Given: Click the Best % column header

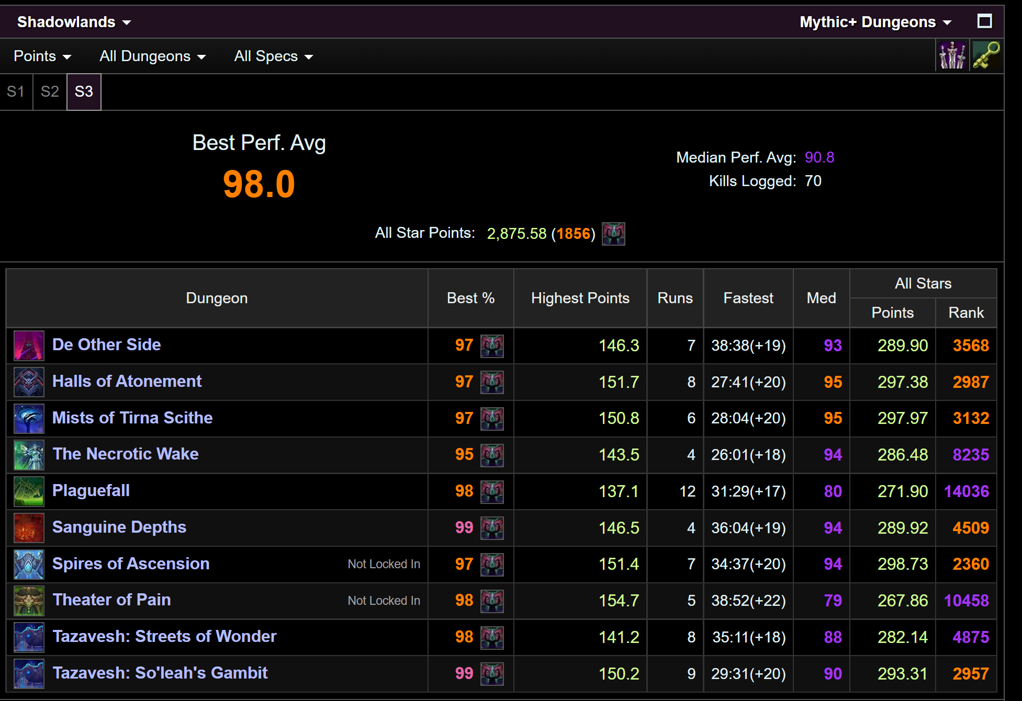Looking at the screenshot, I should click(470, 298).
